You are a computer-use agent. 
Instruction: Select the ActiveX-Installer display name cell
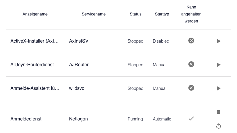pyautogui.click(x=35, y=41)
